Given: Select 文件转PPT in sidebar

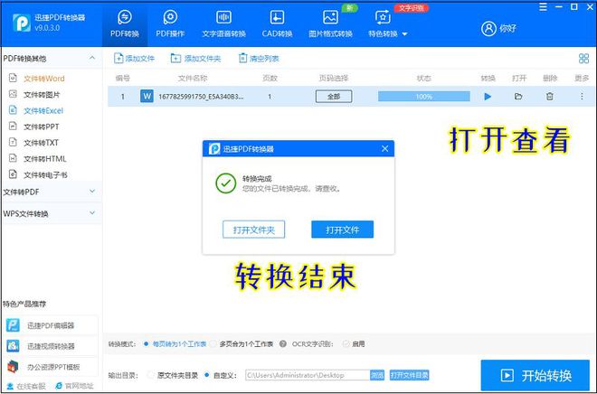Looking at the screenshot, I should 41,127.
